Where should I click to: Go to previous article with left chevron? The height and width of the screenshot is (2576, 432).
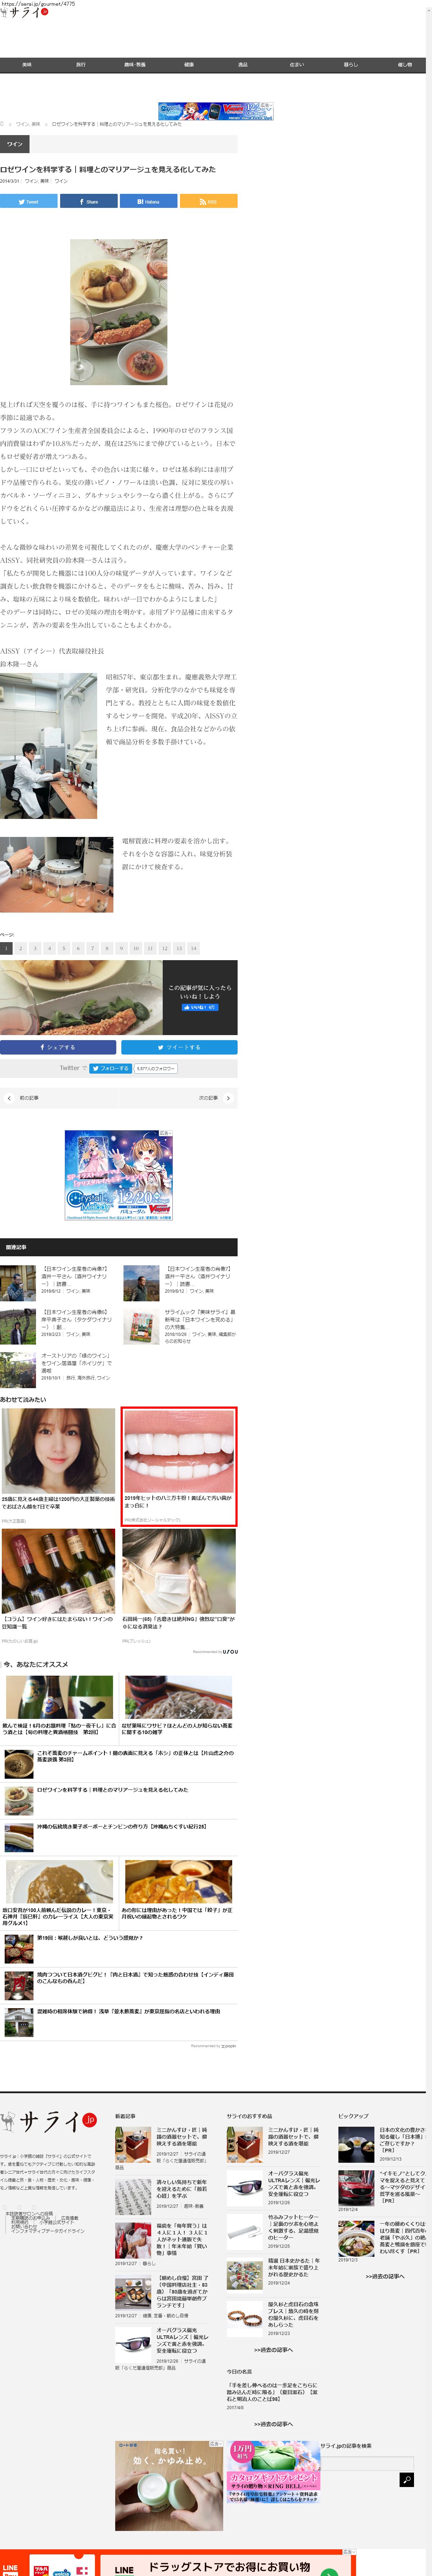pyautogui.click(x=9, y=1098)
